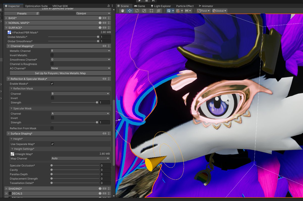This screenshot has height=201, width=303.
Task: Open the Height Map Channel dropdown
Action: pyautogui.click(x=80, y=159)
